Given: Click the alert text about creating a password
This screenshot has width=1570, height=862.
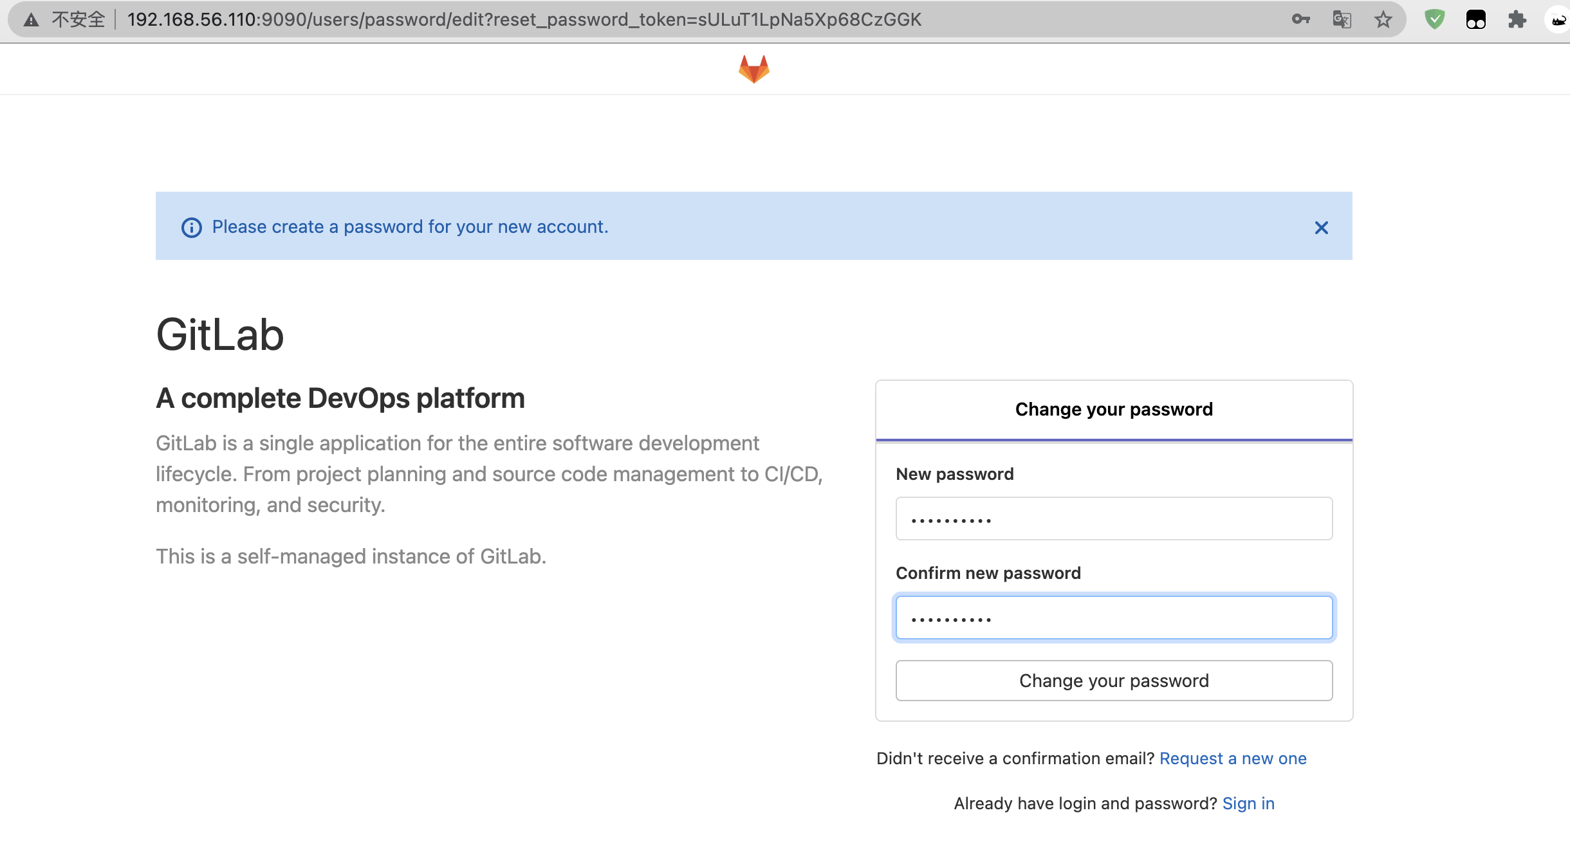Looking at the screenshot, I should pos(410,226).
